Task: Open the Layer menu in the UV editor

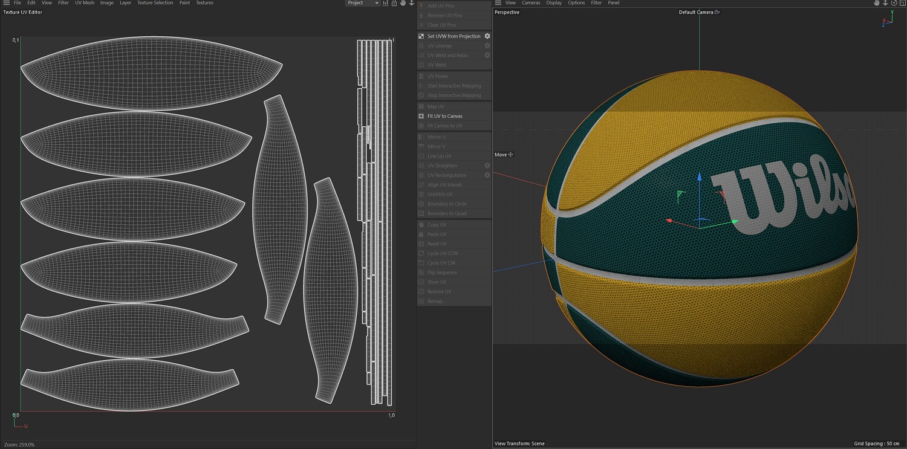Action: coord(125,3)
